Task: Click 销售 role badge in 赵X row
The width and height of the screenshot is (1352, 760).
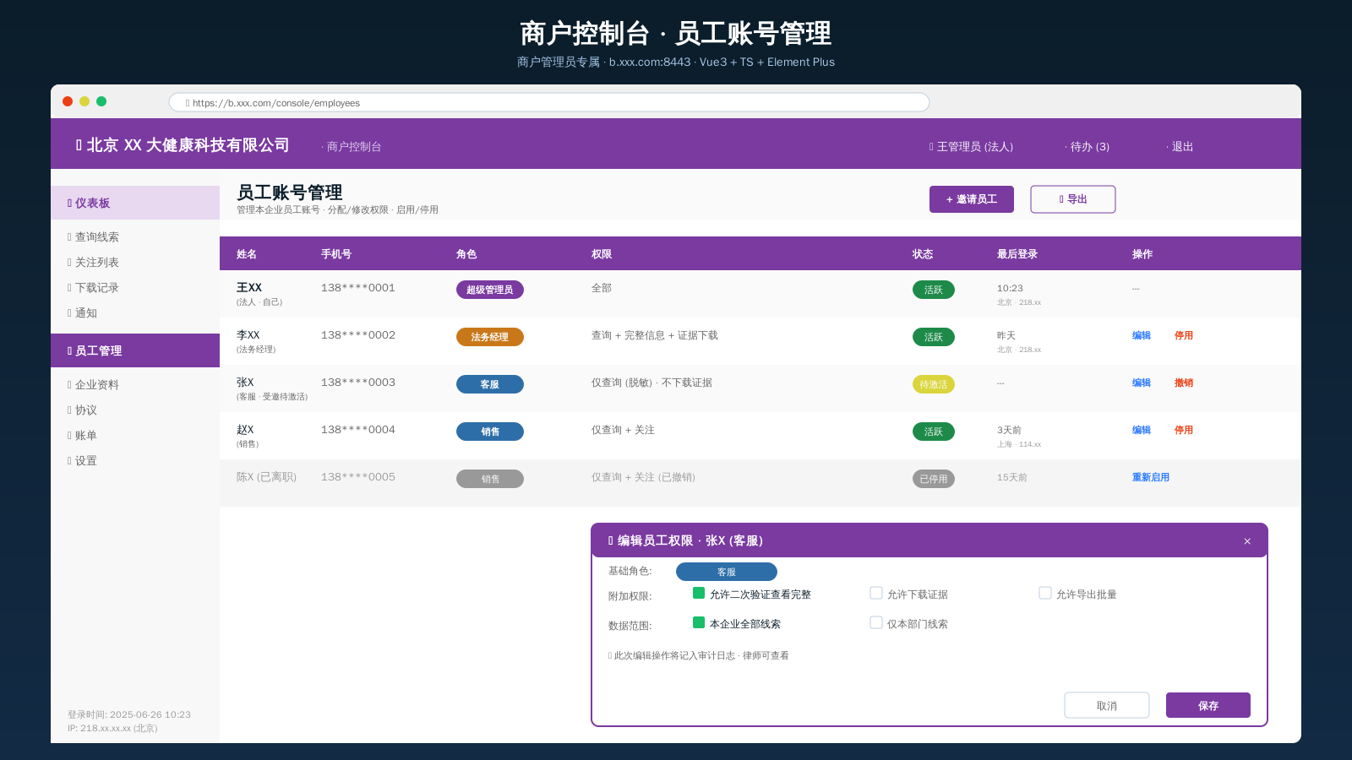Action: (x=490, y=432)
